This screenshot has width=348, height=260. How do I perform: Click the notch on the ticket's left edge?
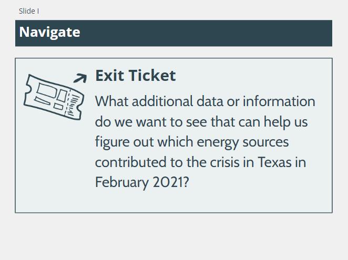[28, 89]
